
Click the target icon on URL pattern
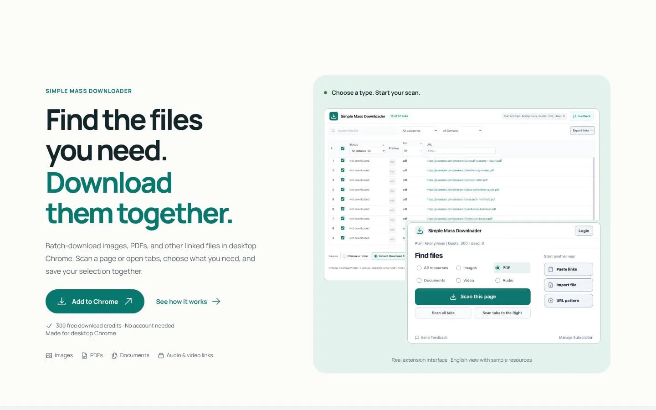pos(550,301)
